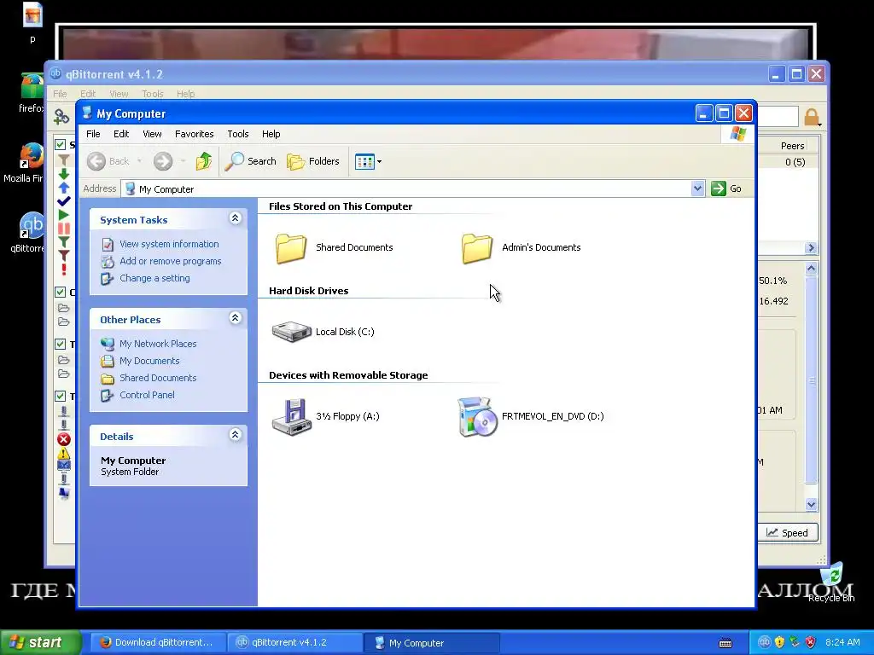874x655 pixels.
Task: Click the Windows flag logo icon
Action: pyautogui.click(x=738, y=134)
